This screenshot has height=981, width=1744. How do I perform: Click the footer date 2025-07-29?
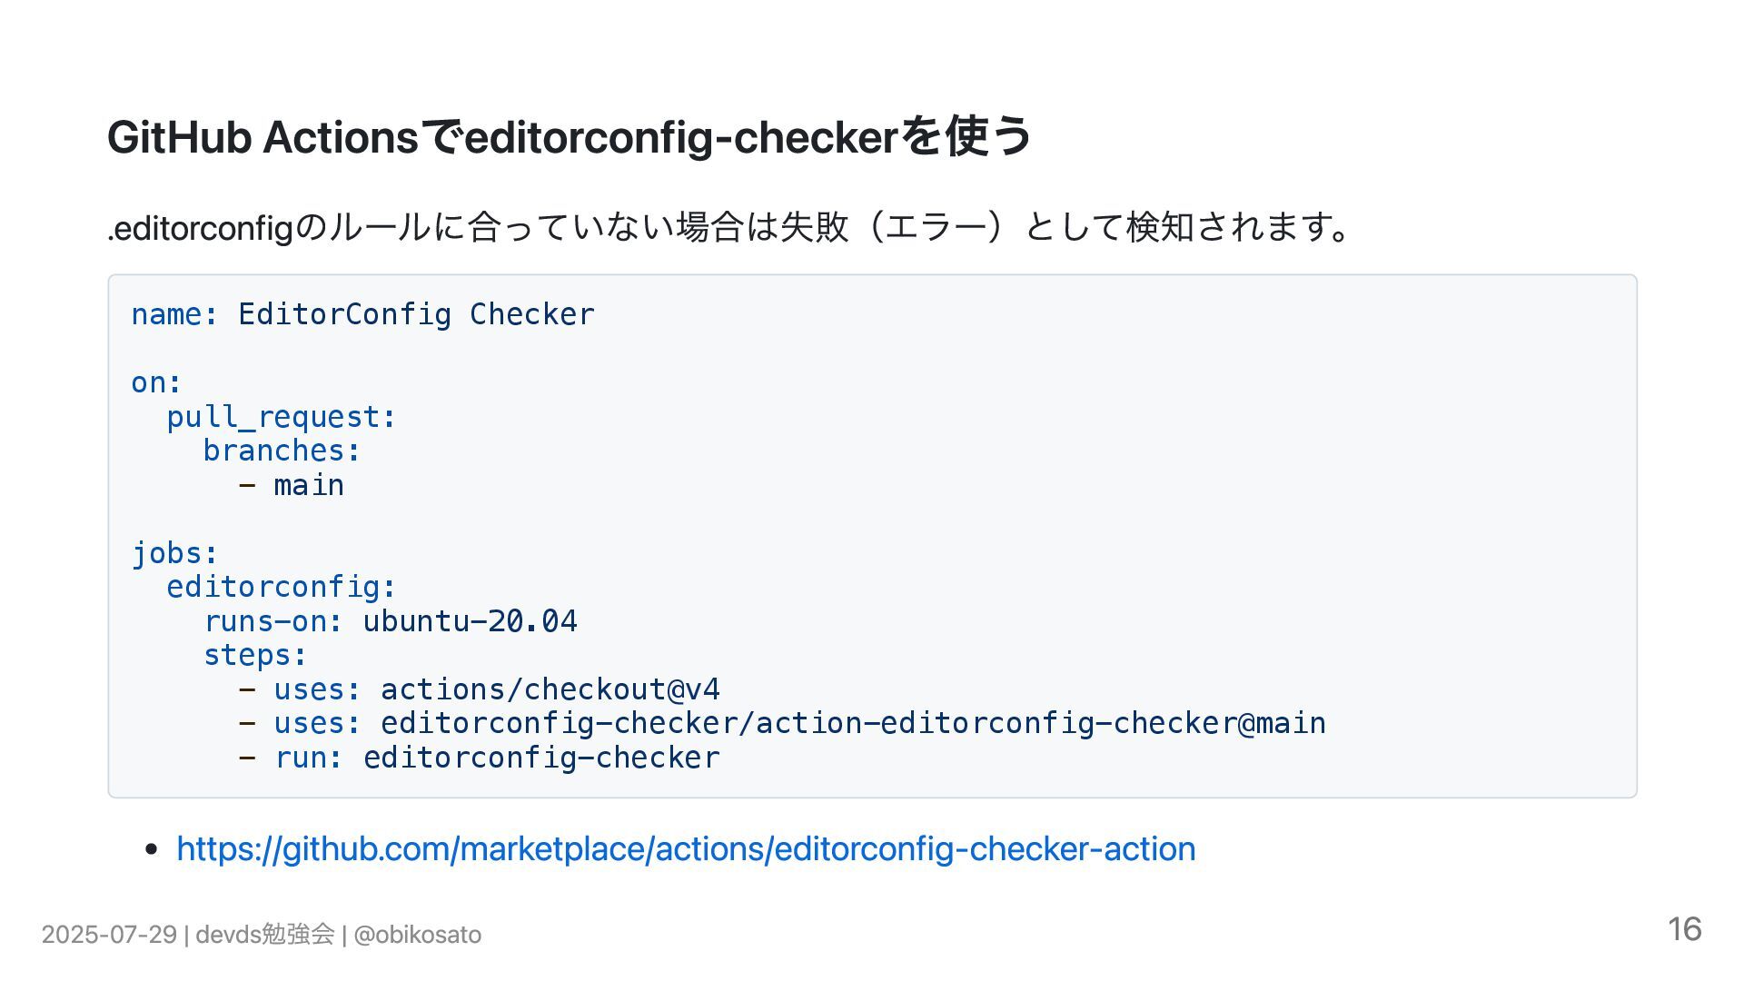pos(109,935)
